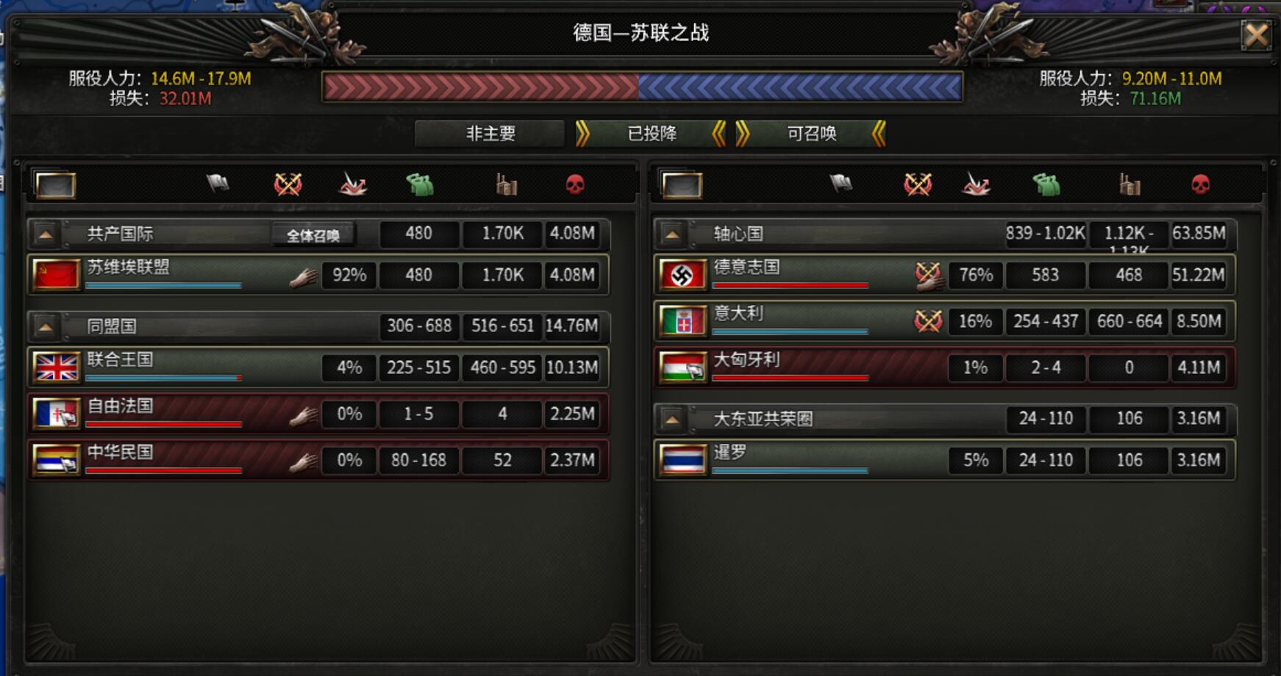
Task: Select the 德意志国 country row
Action: click(x=945, y=275)
